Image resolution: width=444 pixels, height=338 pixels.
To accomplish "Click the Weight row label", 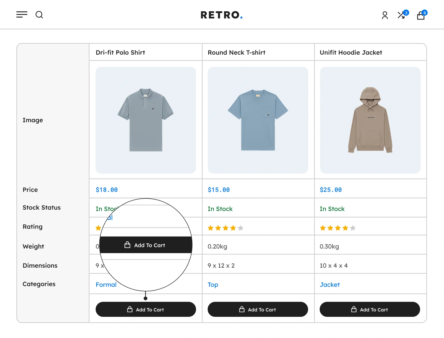I will [x=33, y=247].
